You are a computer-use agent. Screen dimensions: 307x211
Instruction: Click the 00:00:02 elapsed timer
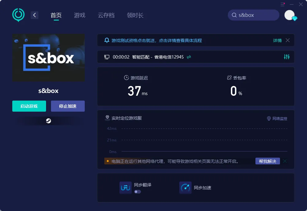click(121, 57)
